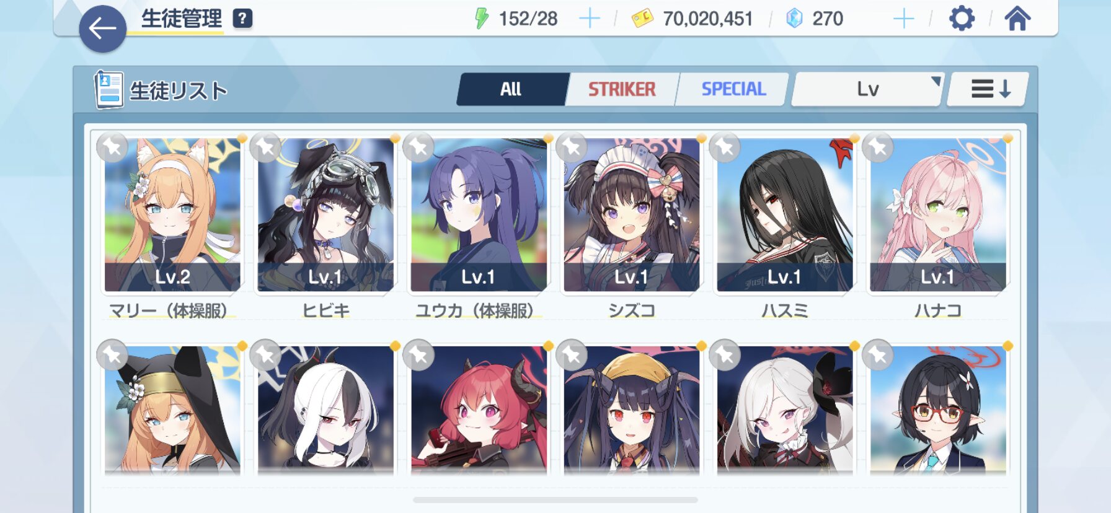Add energy with the plus beside 152/28
The height and width of the screenshot is (513, 1111).
click(589, 19)
